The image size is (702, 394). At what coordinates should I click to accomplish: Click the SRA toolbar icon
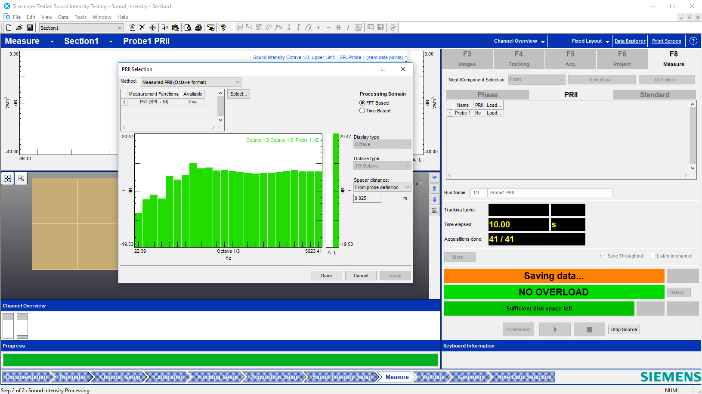(x=358, y=28)
